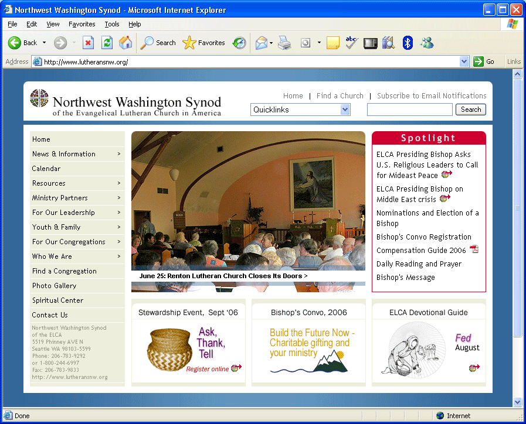Click the yellow note toolbar icon

[332, 43]
